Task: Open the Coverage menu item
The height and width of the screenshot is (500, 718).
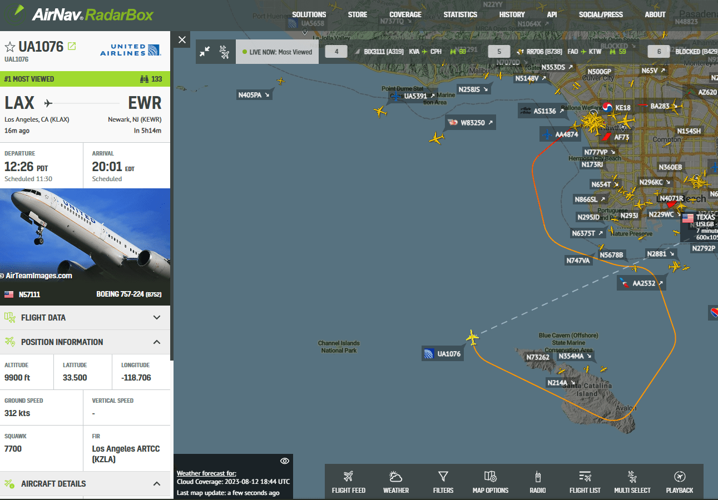Action: pyautogui.click(x=405, y=14)
